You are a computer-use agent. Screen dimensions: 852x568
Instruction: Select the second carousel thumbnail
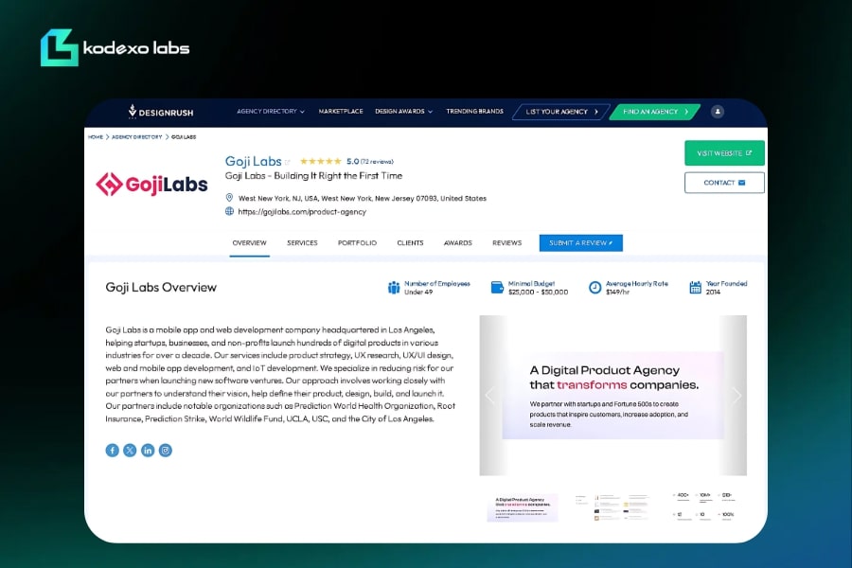tap(612, 507)
